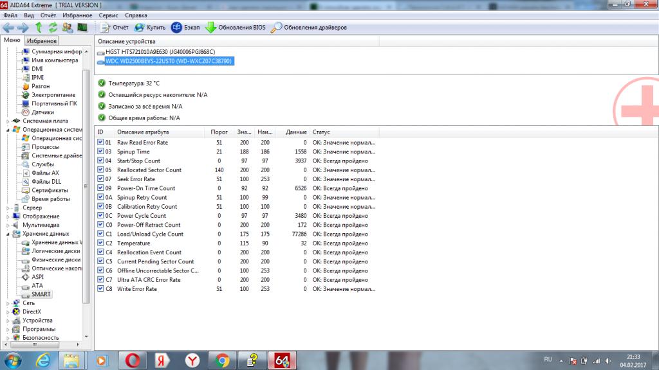Collapse the Операционная система tree node
This screenshot has width=659, height=370.
8,130
